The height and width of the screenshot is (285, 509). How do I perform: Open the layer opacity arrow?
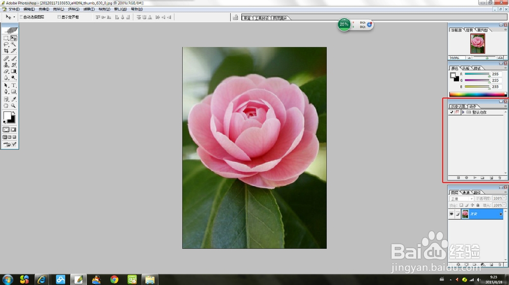504,198
